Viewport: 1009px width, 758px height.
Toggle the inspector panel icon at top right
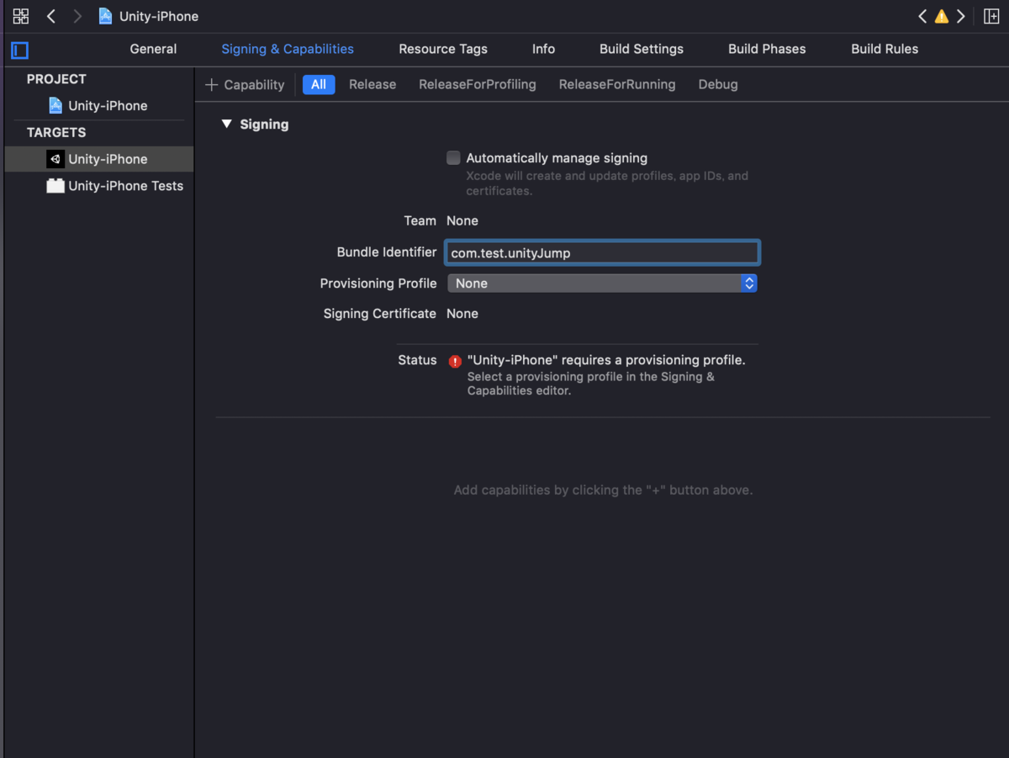993,15
